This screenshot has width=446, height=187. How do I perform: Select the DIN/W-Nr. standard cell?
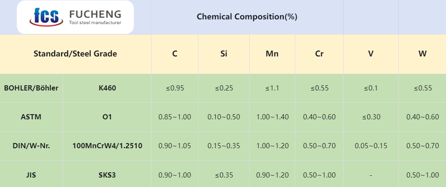[x=31, y=146]
